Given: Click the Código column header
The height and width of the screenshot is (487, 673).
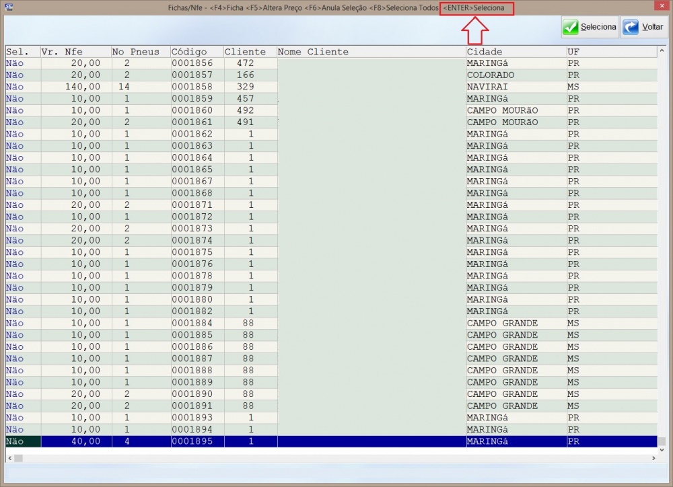Looking at the screenshot, I should [x=196, y=52].
